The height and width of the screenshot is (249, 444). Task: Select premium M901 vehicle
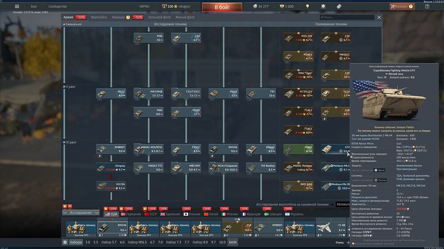point(298,149)
